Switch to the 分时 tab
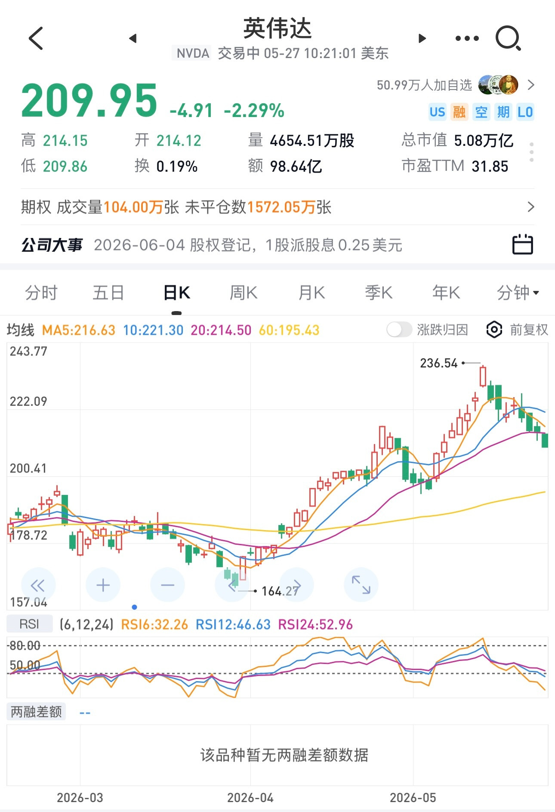Viewport: 555px width, 812px height. tap(41, 293)
